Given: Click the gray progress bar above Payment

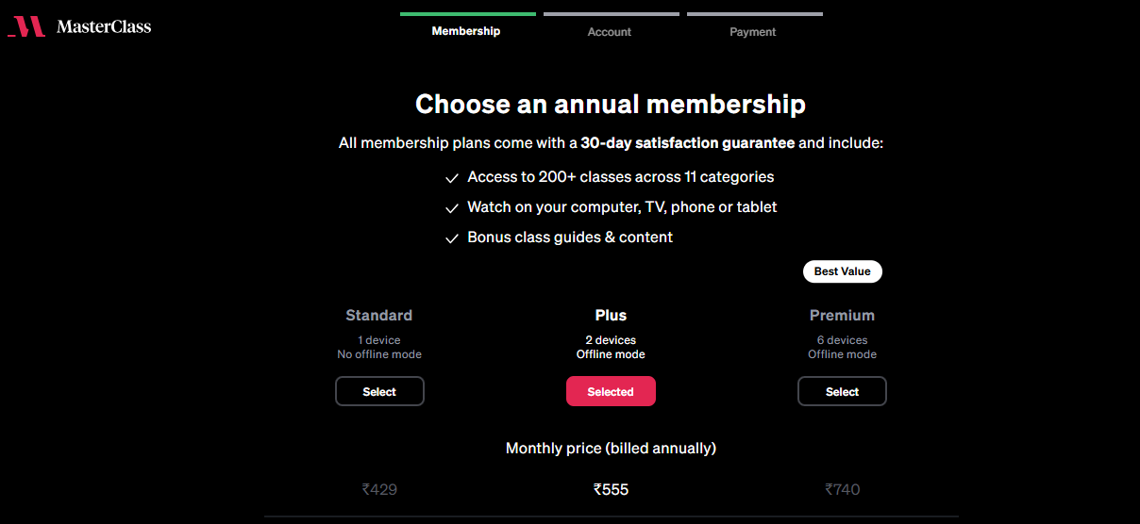Looking at the screenshot, I should (x=755, y=14).
